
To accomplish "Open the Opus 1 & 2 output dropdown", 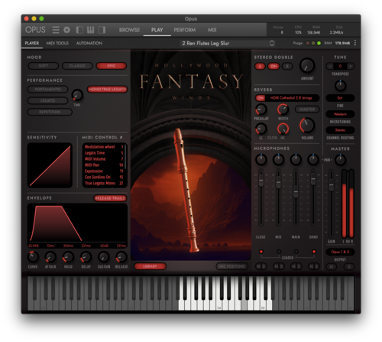I will 340,252.
